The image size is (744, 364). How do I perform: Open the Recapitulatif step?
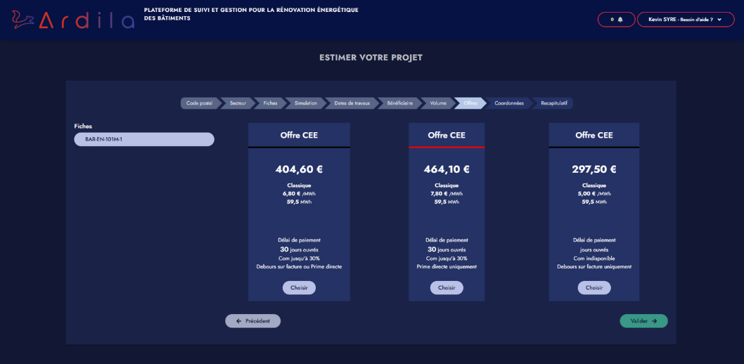pyautogui.click(x=553, y=103)
